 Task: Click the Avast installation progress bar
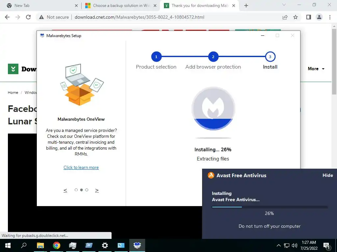point(270,207)
